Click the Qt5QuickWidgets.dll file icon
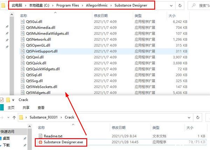This screenshot has width=210, height=150. (23, 69)
